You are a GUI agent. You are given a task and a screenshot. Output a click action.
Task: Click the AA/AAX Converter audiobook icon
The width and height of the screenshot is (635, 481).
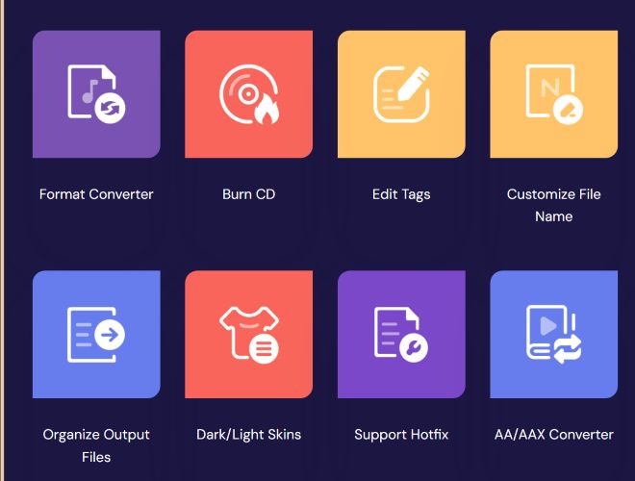point(553,334)
